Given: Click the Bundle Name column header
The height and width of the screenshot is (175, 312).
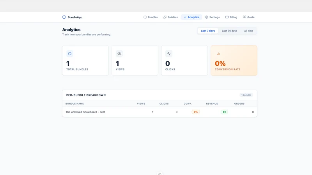Looking at the screenshot, I should [74, 103].
